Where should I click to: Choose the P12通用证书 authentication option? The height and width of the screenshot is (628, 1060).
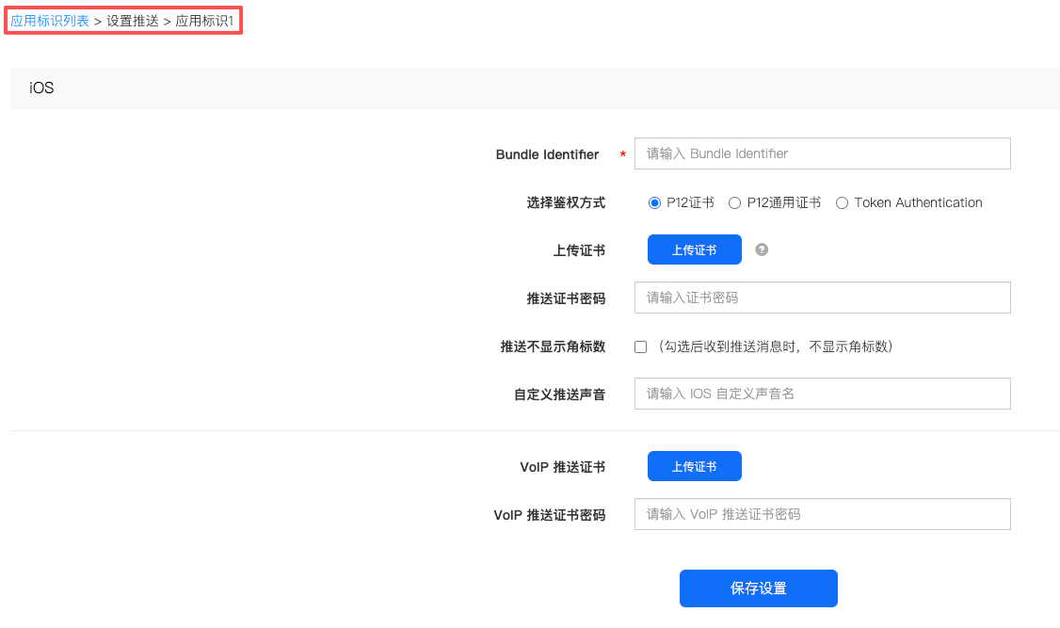pyautogui.click(x=735, y=202)
